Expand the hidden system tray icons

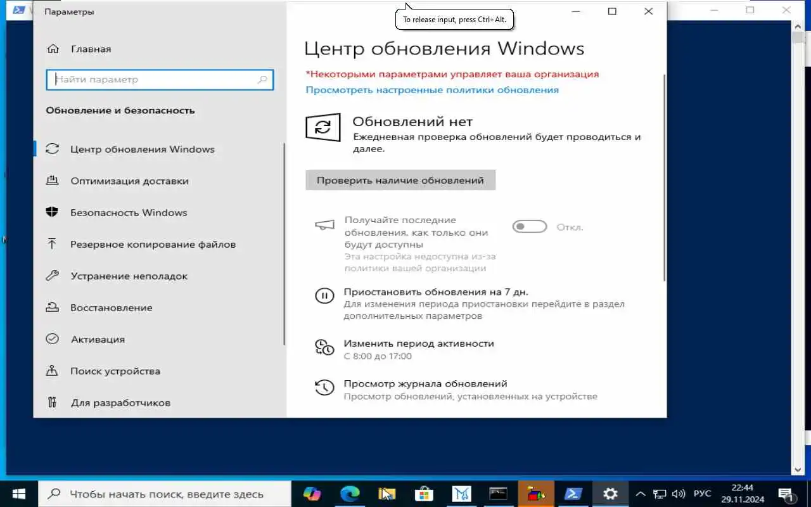point(641,494)
